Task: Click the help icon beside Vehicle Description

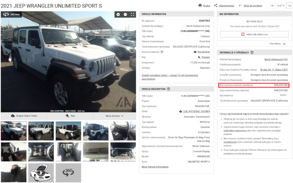Action: (x=168, y=89)
